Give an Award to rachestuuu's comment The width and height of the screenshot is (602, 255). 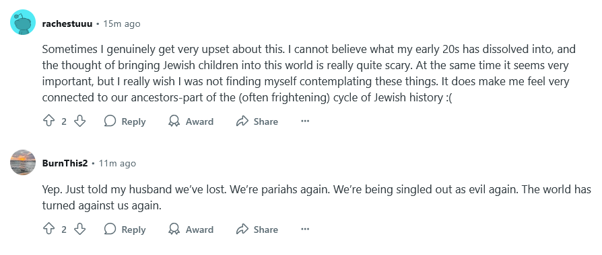click(191, 121)
